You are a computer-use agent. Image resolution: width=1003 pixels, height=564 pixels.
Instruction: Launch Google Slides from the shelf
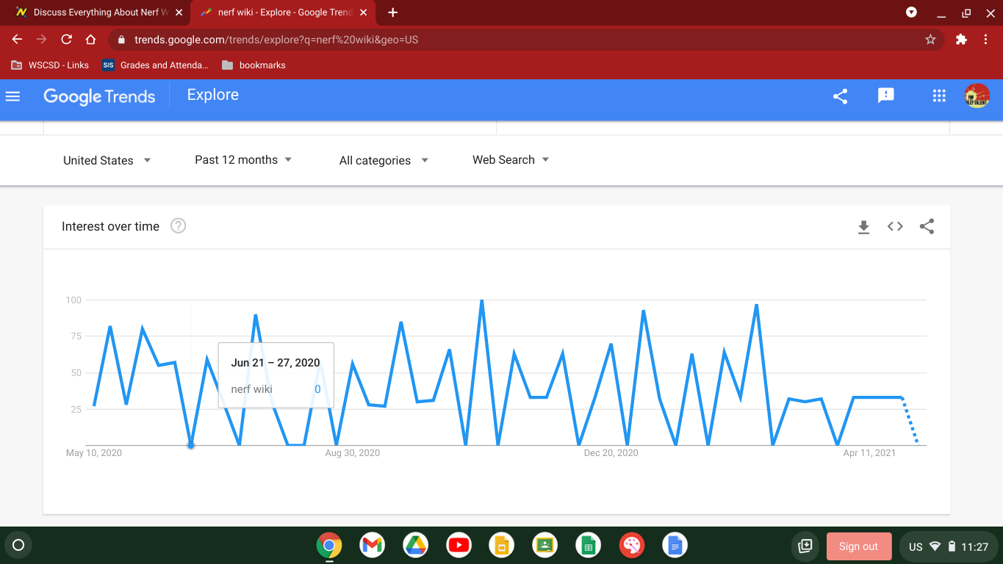[x=503, y=546]
